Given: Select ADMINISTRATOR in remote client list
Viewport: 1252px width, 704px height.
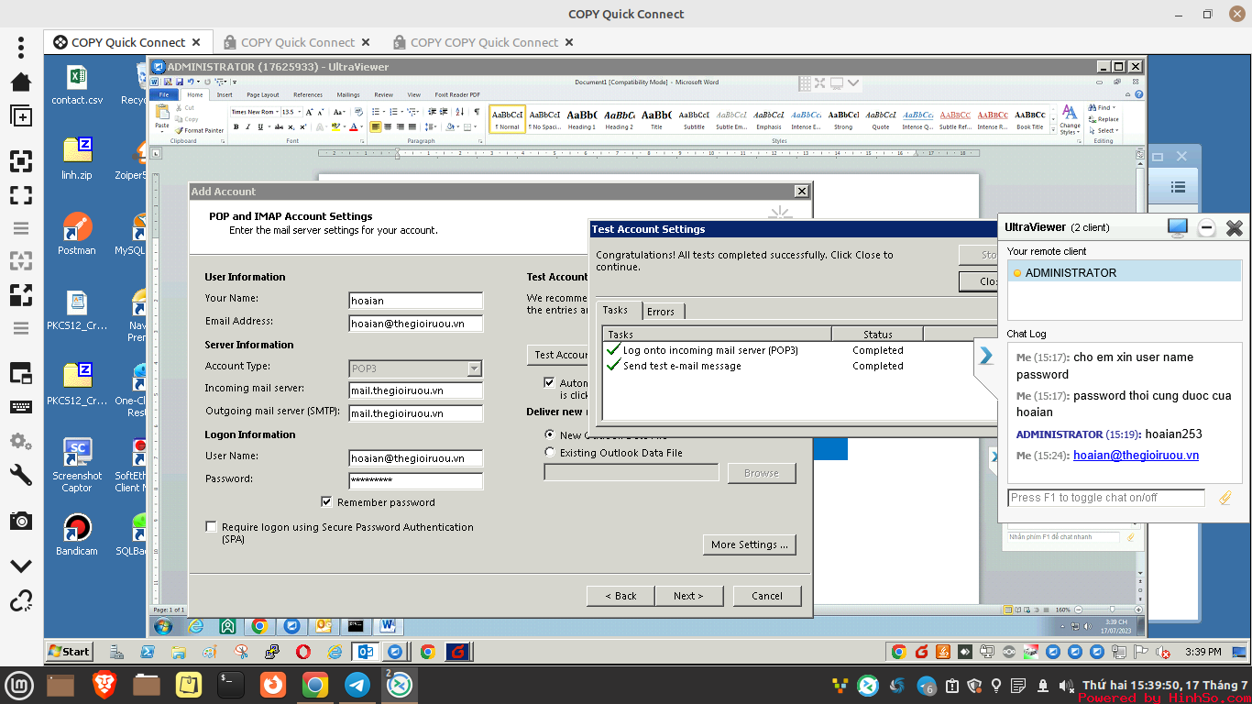Looking at the screenshot, I should [1125, 272].
